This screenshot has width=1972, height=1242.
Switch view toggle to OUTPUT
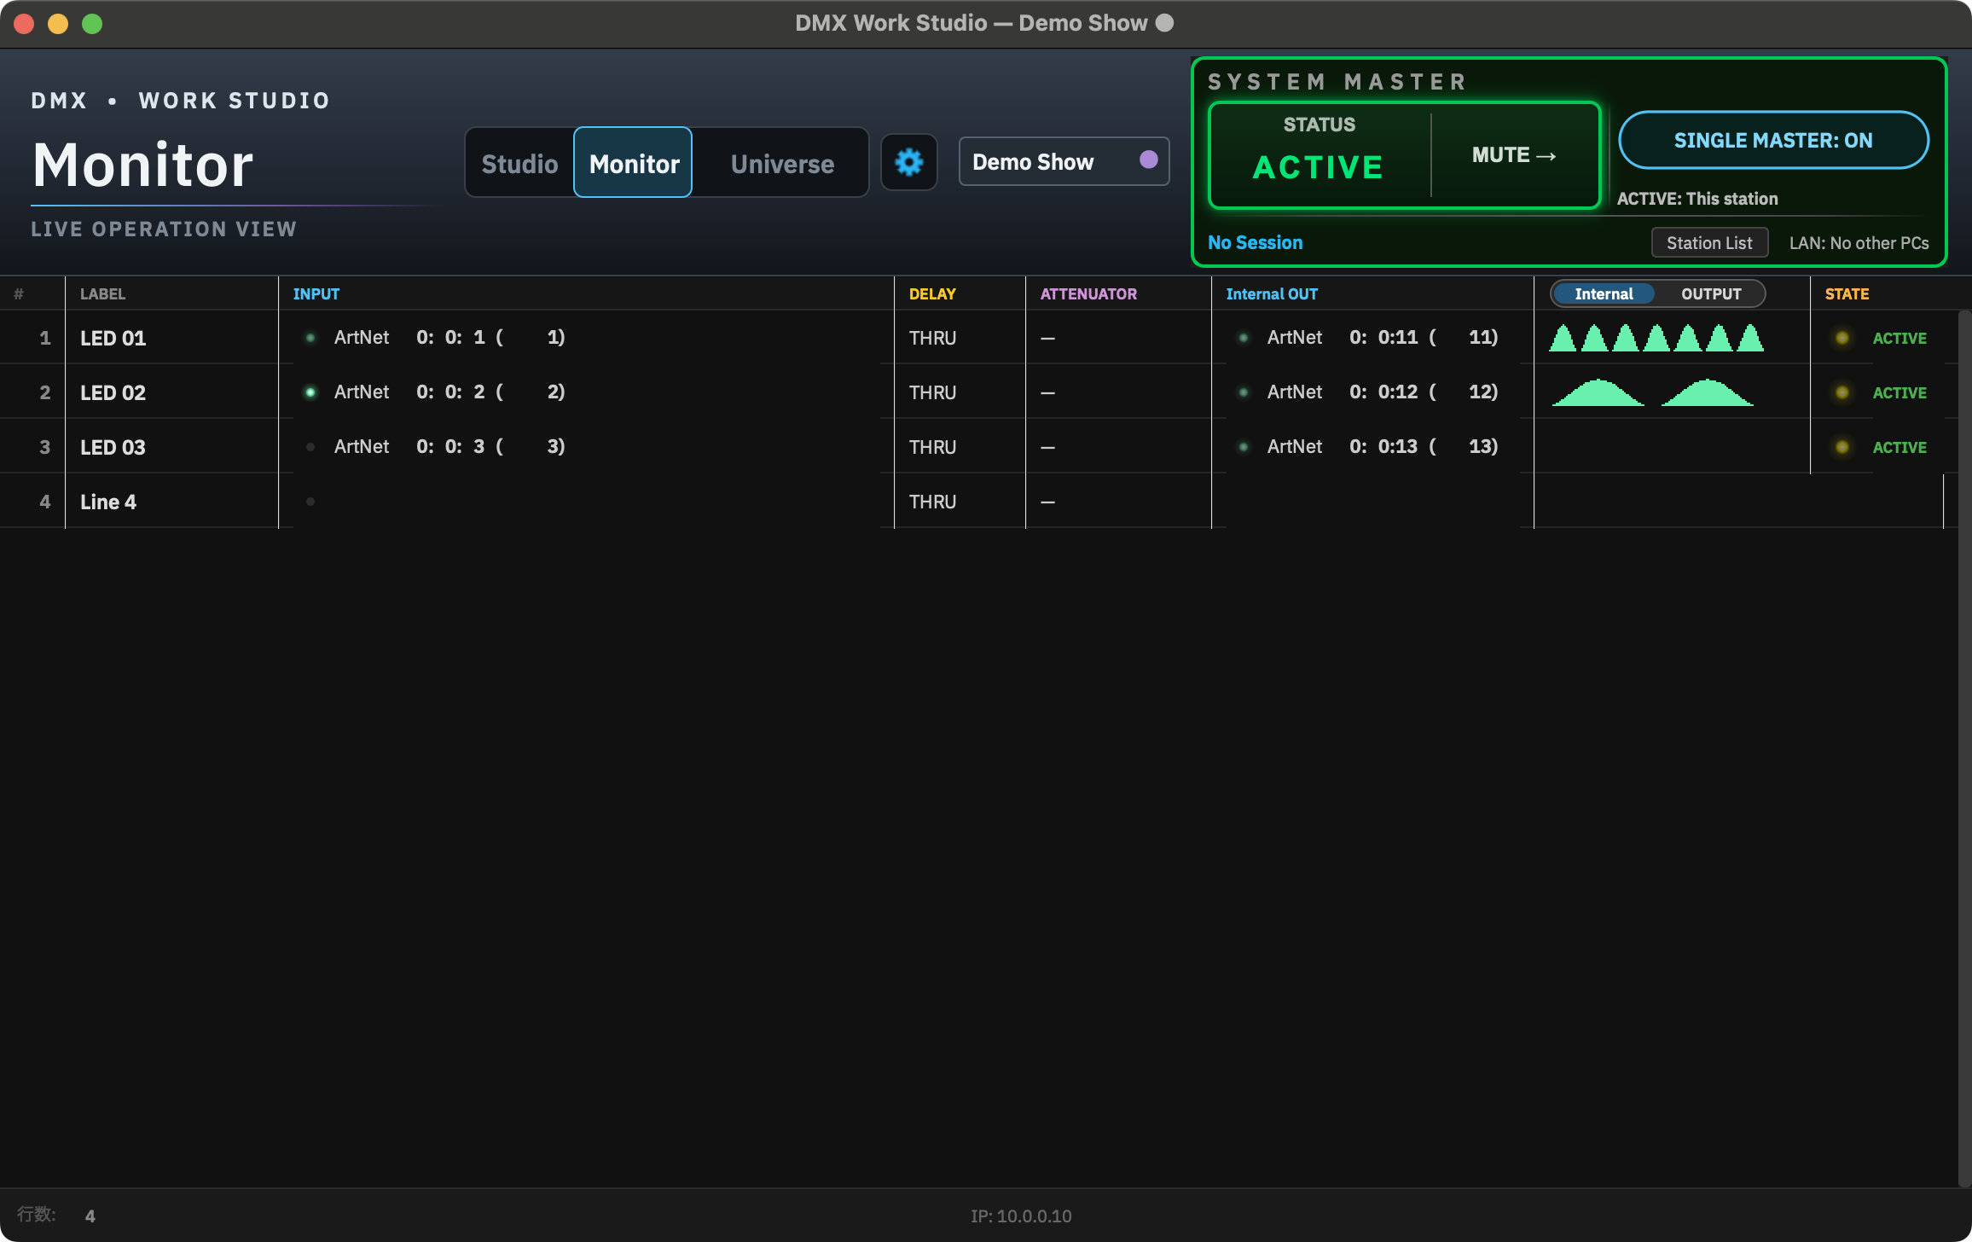pos(1711,294)
